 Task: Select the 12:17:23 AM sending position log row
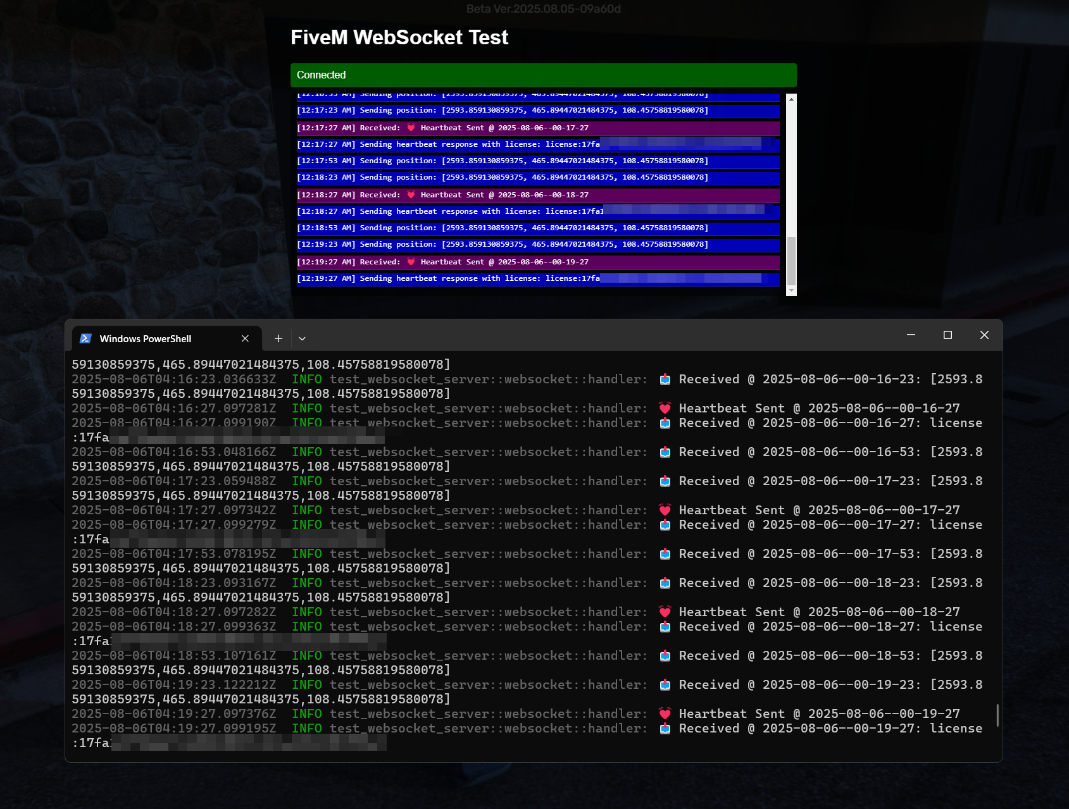pyautogui.click(x=538, y=111)
